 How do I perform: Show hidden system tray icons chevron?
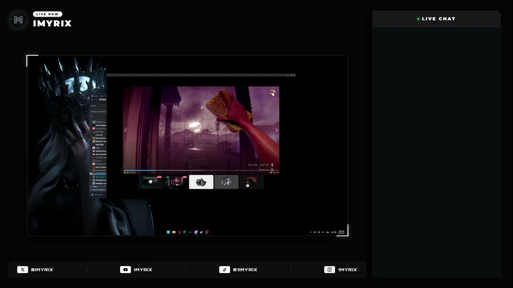[311, 232]
